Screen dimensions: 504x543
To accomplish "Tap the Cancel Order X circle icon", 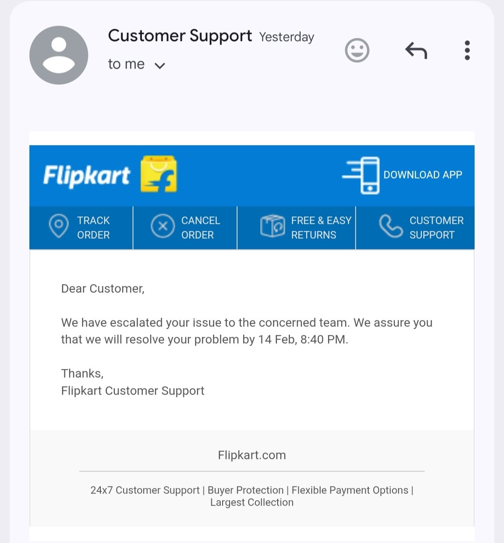I will (x=162, y=227).
